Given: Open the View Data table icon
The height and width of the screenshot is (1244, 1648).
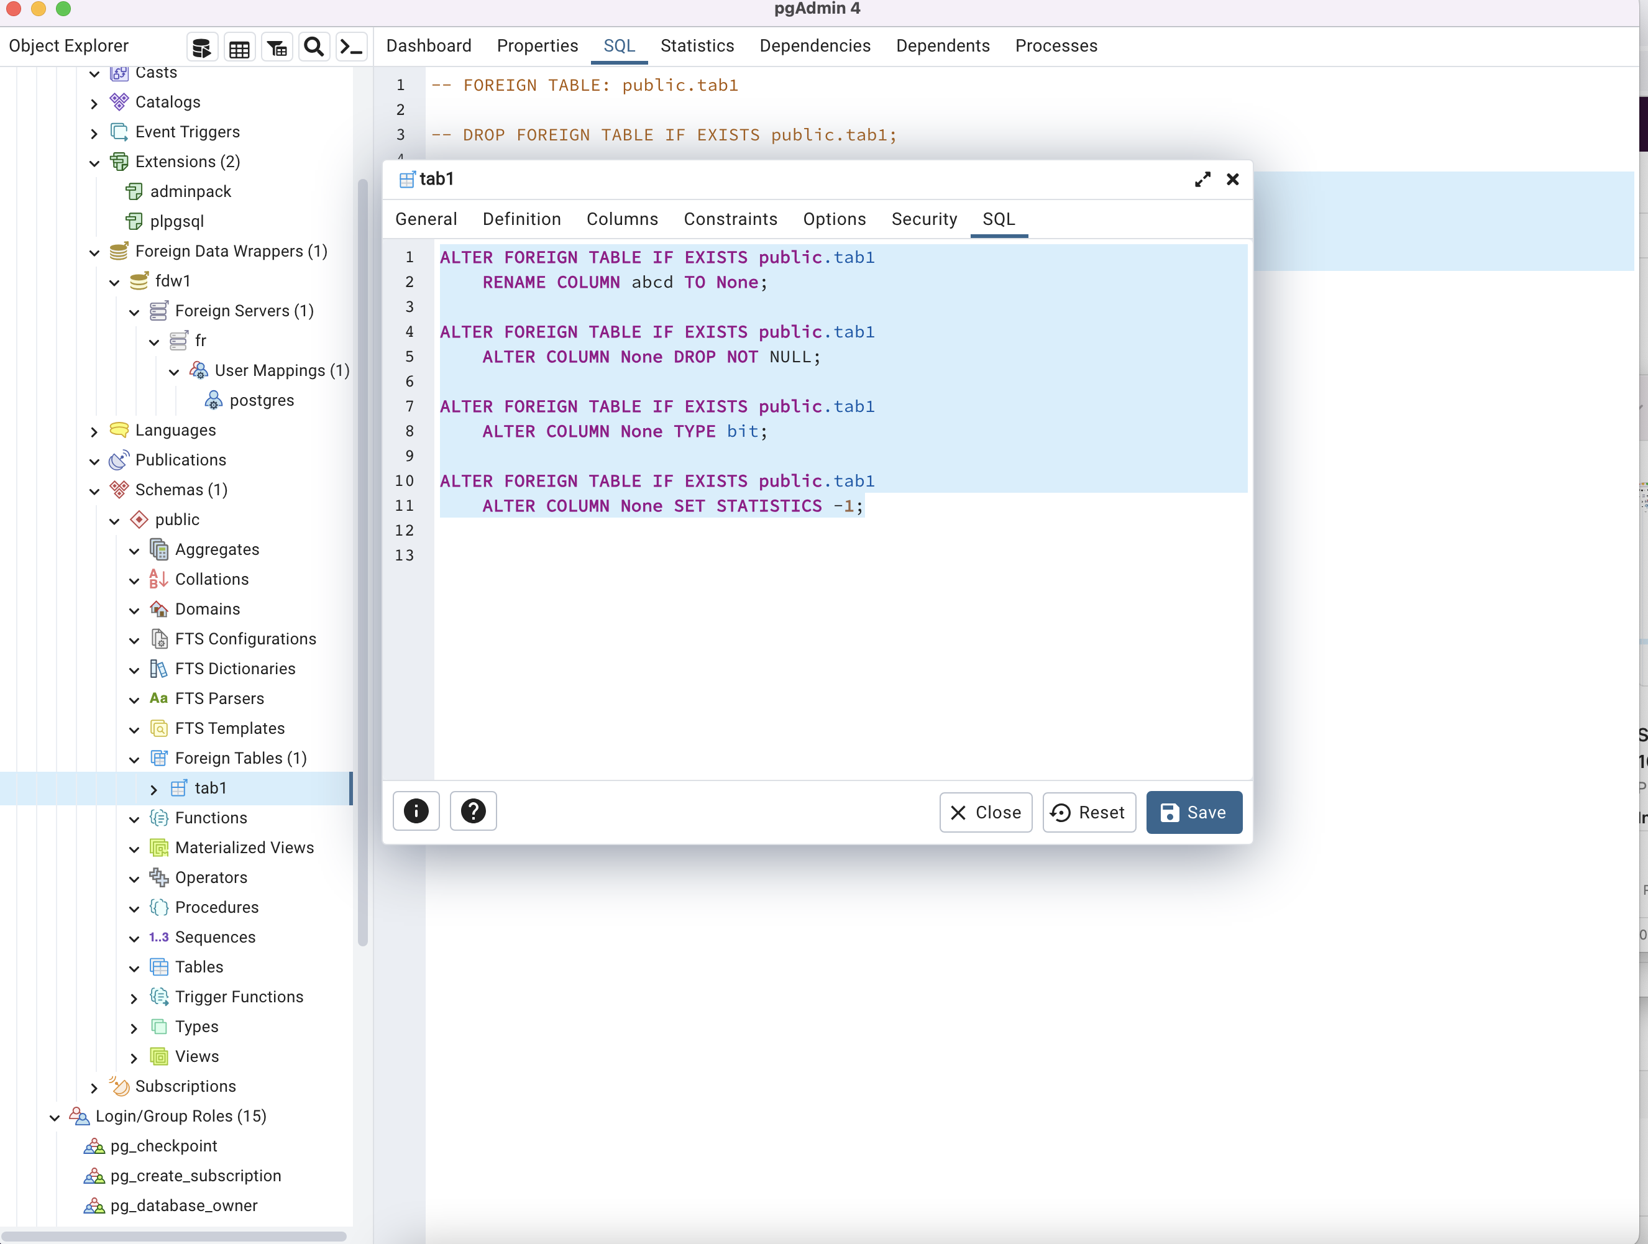Looking at the screenshot, I should coord(239,48).
